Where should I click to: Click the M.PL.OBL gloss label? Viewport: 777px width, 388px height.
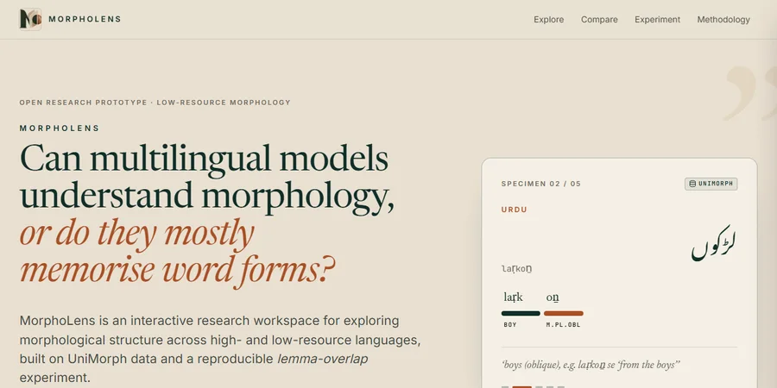563,325
